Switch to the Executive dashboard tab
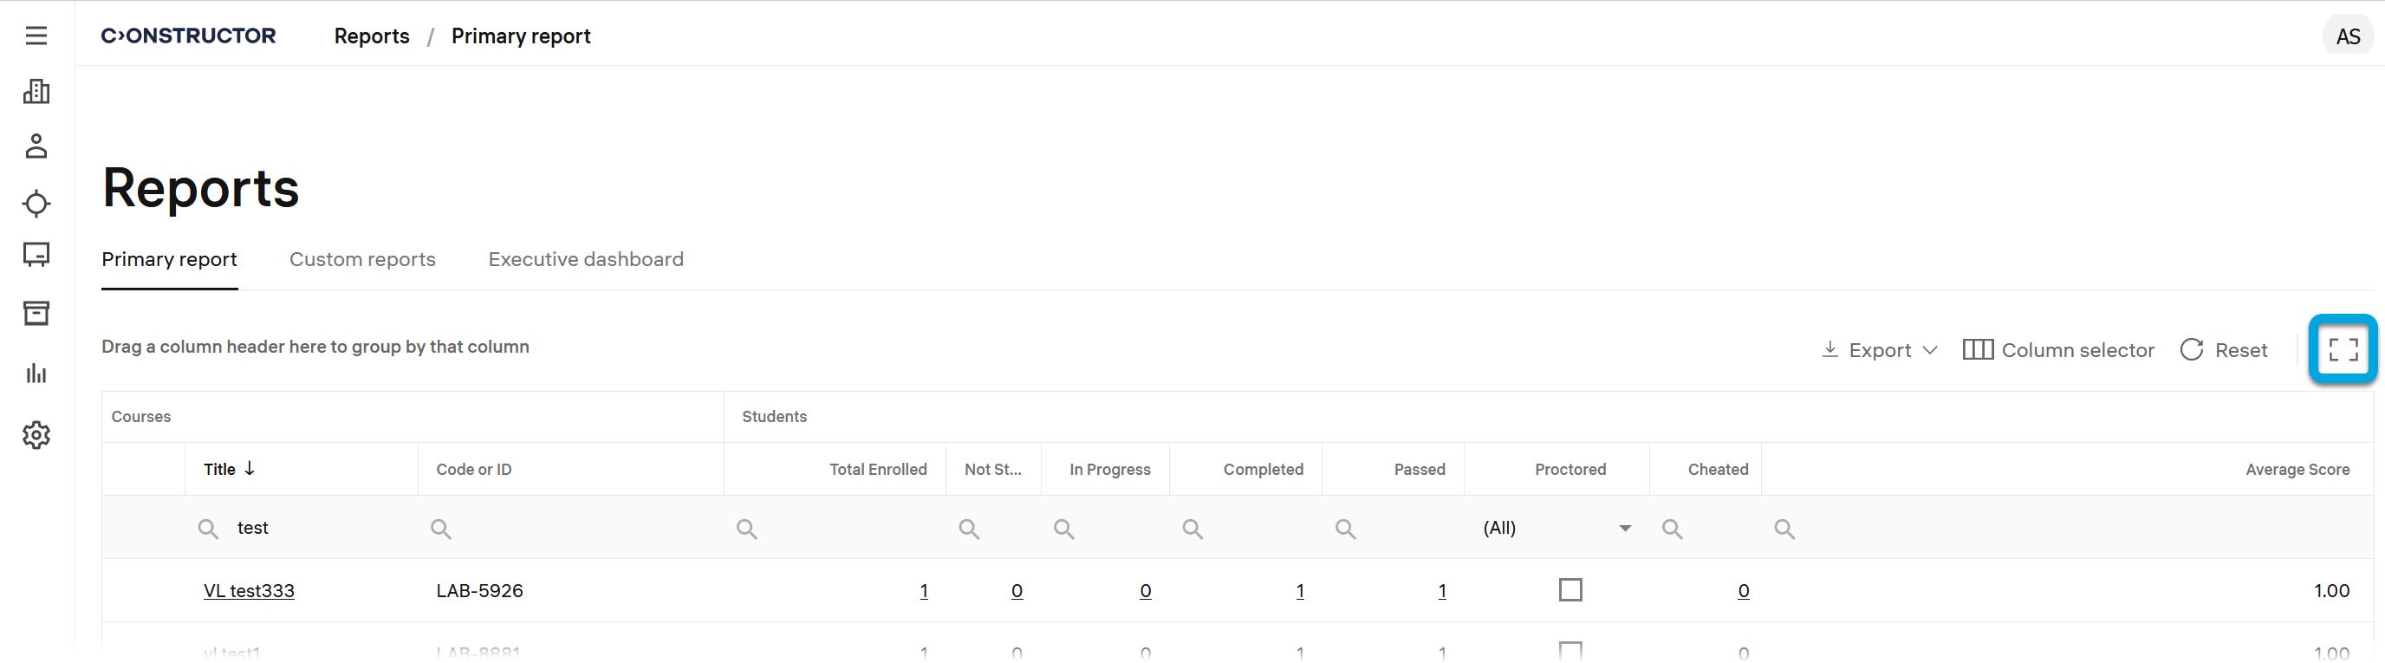Image resolution: width=2385 pixels, height=663 pixels. tap(586, 259)
